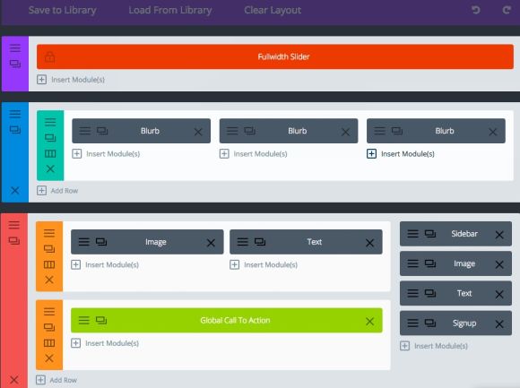Click the redo arrow icon

click(507, 10)
